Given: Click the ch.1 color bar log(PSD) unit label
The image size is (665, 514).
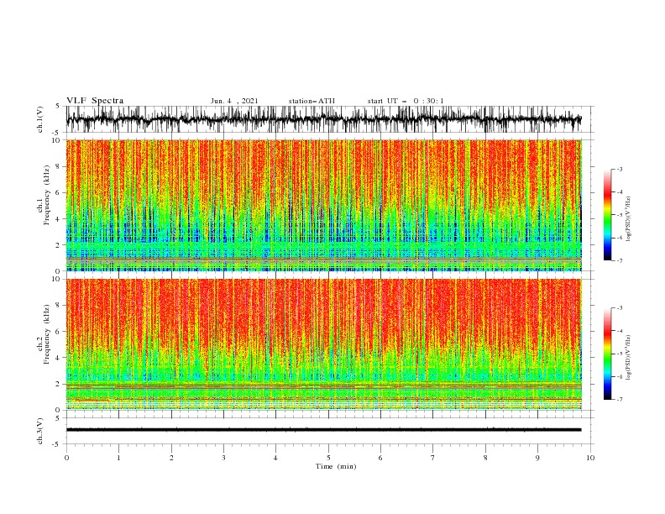Looking at the screenshot, I should [x=629, y=219].
